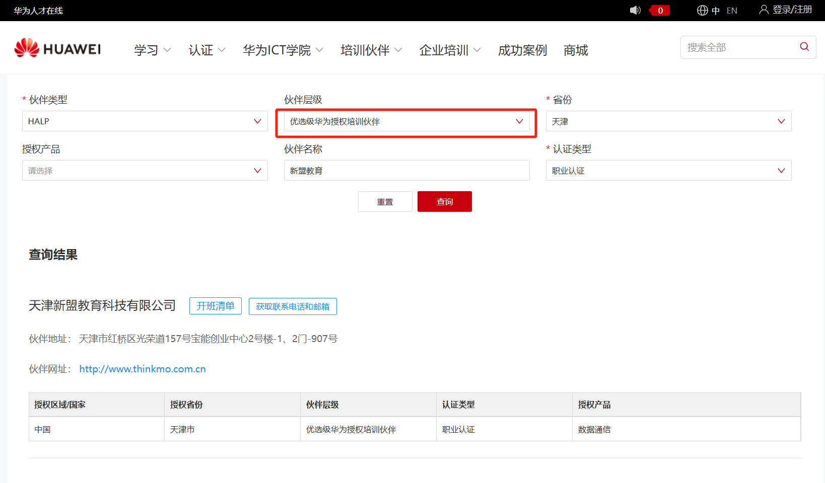Click the 伙伴名称 input with 新盟教育
Screen dimensions: 825x483
tap(407, 171)
